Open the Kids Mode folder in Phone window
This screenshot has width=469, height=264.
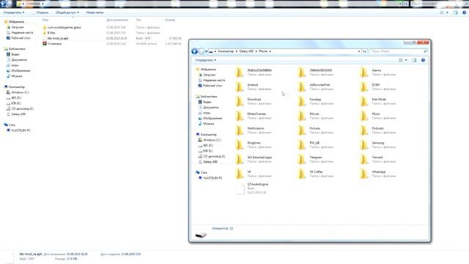tap(378, 101)
